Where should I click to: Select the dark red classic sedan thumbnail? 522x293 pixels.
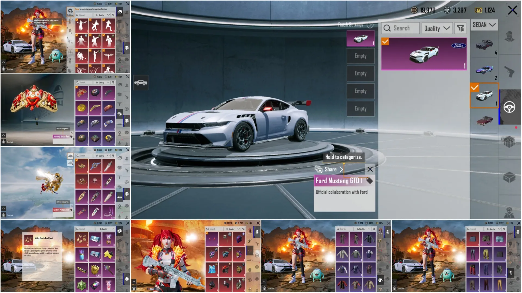[x=484, y=120]
